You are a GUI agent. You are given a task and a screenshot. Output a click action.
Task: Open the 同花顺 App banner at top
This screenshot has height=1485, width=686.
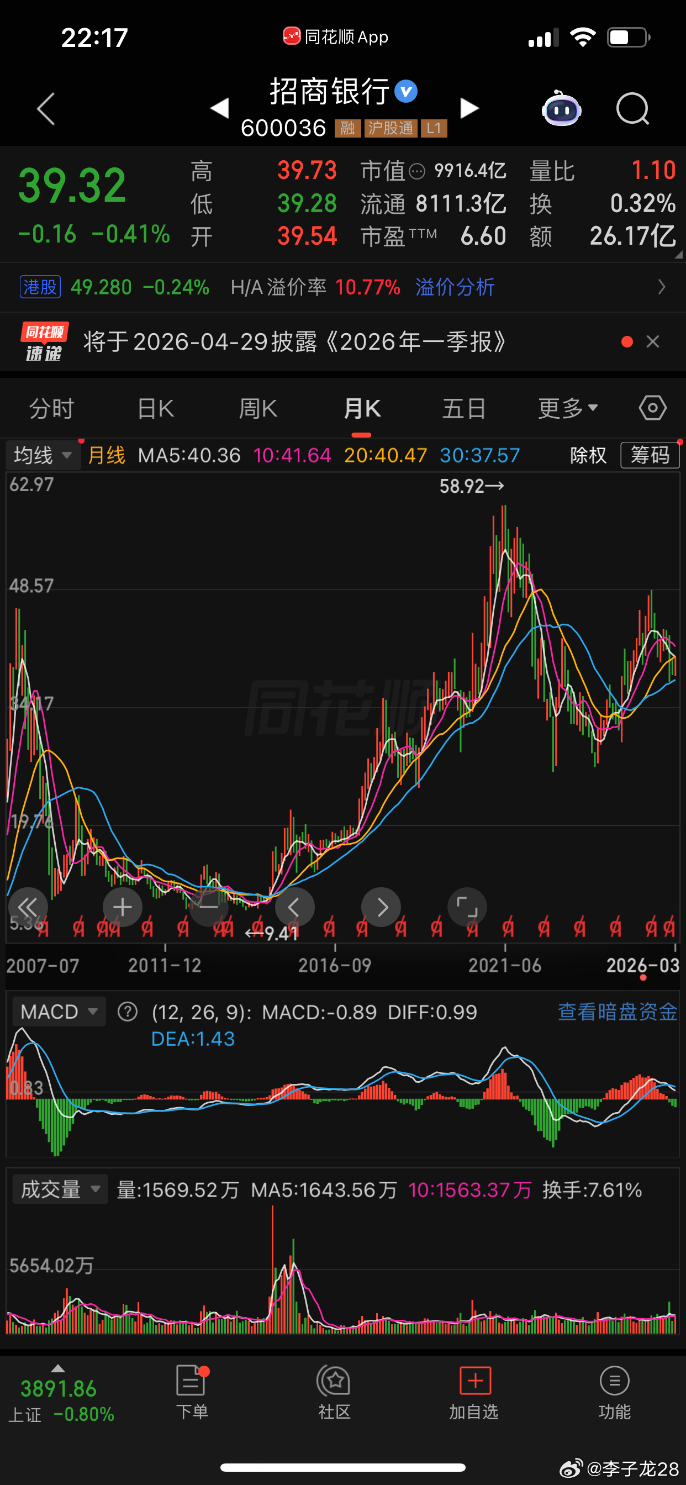(x=335, y=37)
